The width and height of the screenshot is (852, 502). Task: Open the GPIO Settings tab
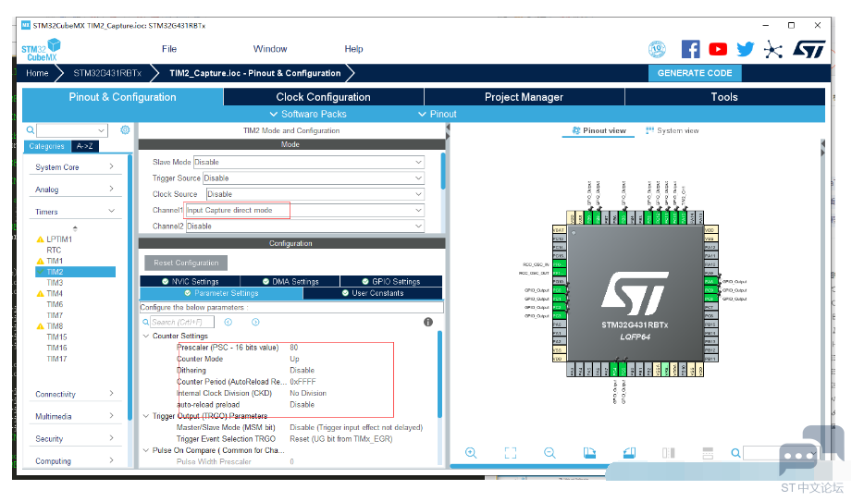pos(391,281)
